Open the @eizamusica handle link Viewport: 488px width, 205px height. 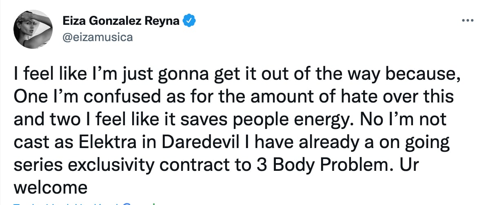coord(98,37)
